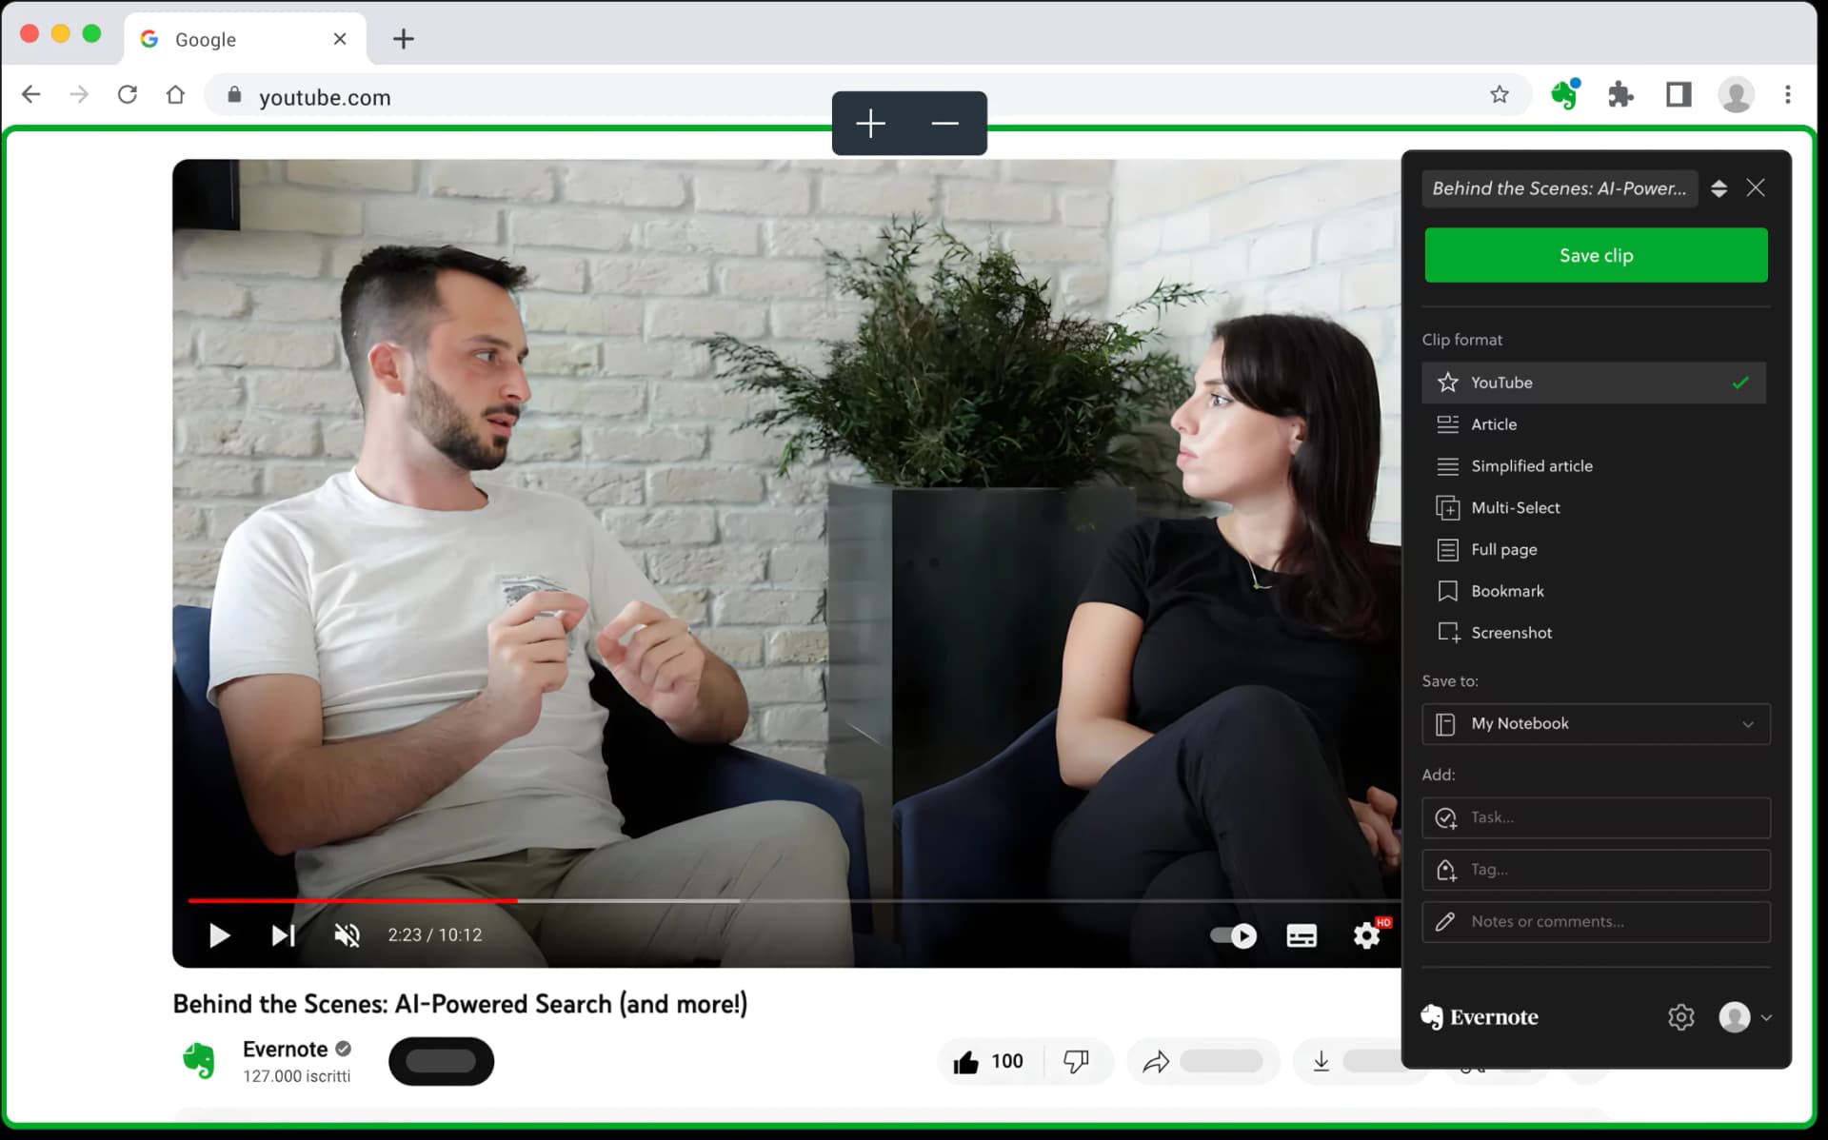The height and width of the screenshot is (1140, 1828).
Task: Open video settings gear icon
Action: coord(1366,935)
